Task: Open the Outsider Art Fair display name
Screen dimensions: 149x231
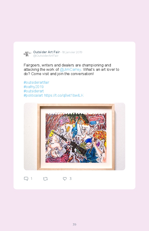Action: click(x=46, y=52)
